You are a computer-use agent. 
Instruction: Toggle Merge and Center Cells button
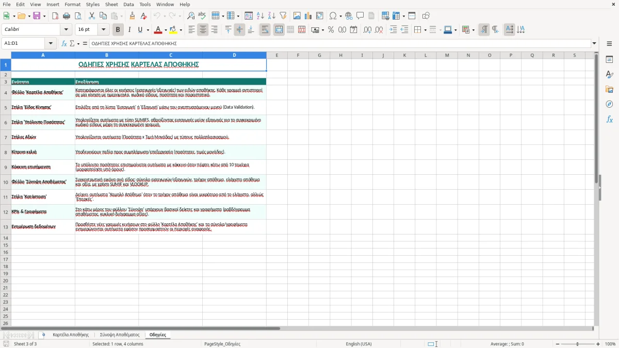pyautogui.click(x=279, y=30)
